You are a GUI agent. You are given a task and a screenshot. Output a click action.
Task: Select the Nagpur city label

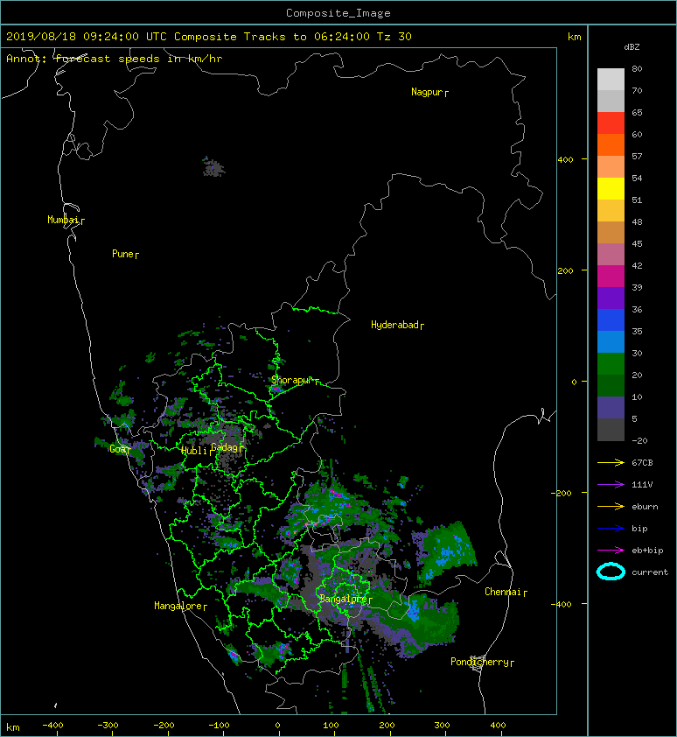pos(429,92)
